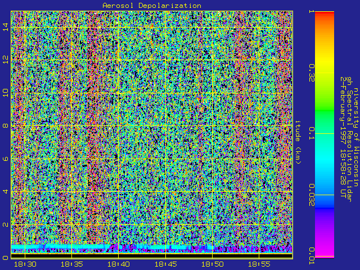Image resolution: width=360 pixels, height=270 pixels.
Task: Click the black band at plot bottom
Action: tap(152, 255)
